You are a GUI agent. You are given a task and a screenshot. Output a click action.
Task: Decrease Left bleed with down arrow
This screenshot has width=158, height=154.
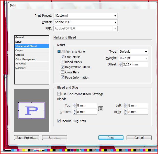point(126,107)
